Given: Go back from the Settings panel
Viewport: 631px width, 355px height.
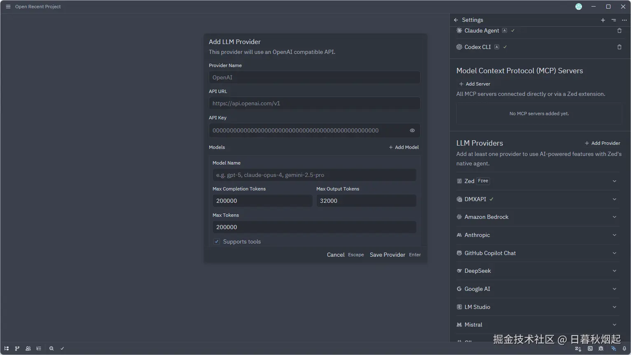Looking at the screenshot, I should 456,20.
